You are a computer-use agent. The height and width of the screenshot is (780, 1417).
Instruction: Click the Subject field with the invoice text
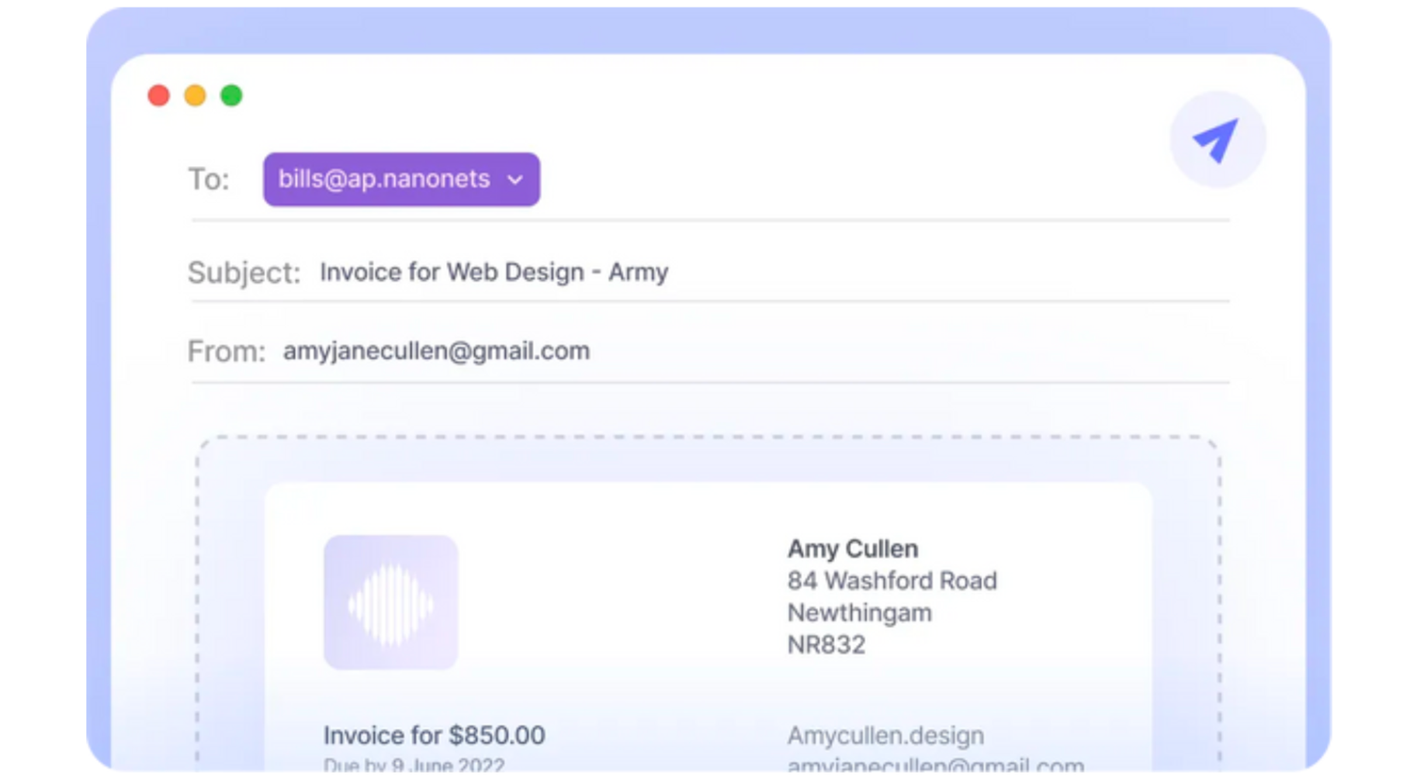click(x=494, y=272)
